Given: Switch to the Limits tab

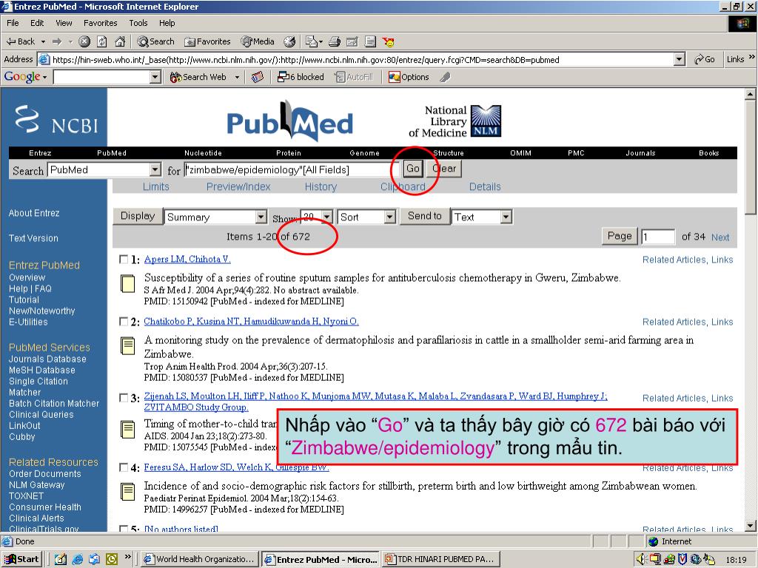Looking at the screenshot, I should (x=155, y=187).
